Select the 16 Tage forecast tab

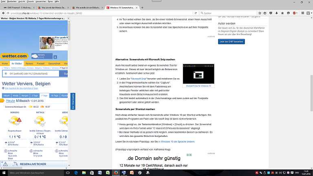(55, 96)
